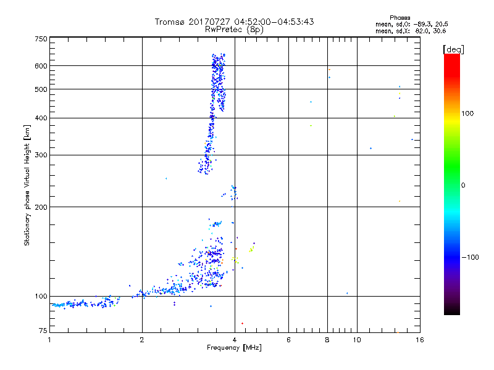Screen dimensions: 494x370
Task: Click the x-axis frequency label '6'
Action: coord(288,340)
